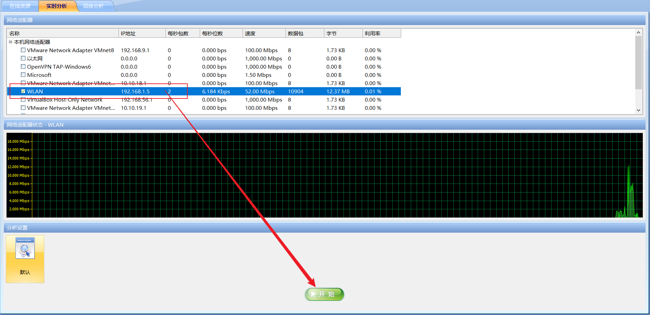Click the 52.00 Mbps speed value
The width and height of the screenshot is (650, 315).
click(x=260, y=91)
